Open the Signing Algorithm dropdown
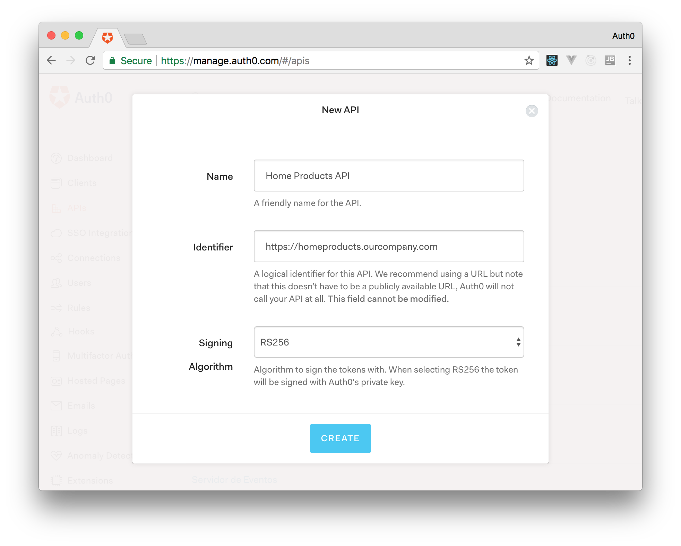The width and height of the screenshot is (681, 546). point(389,342)
